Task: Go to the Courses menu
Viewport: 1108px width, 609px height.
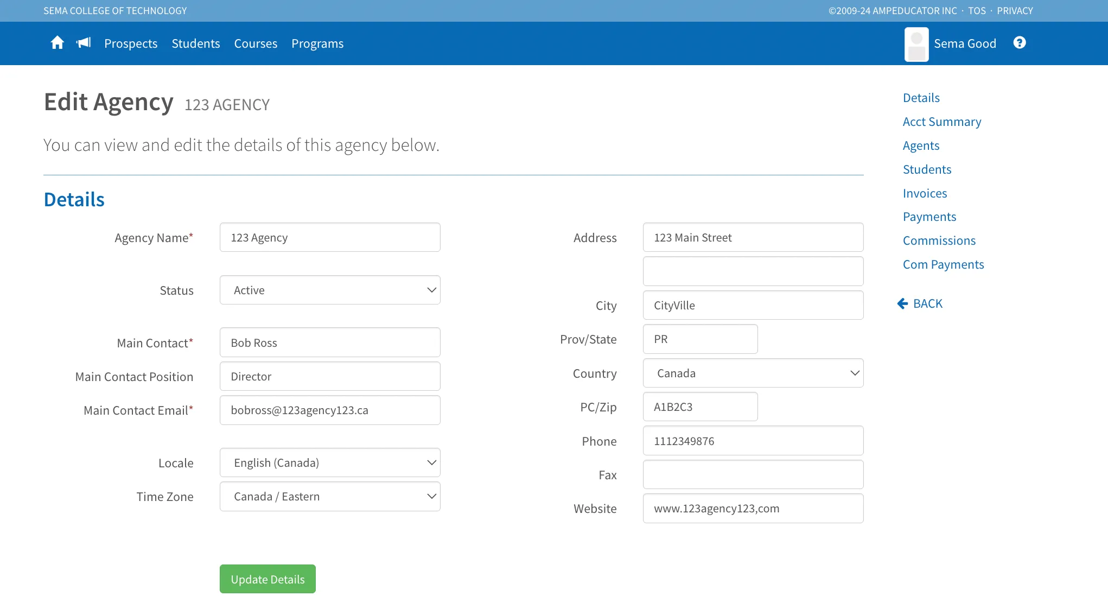Action: [256, 43]
